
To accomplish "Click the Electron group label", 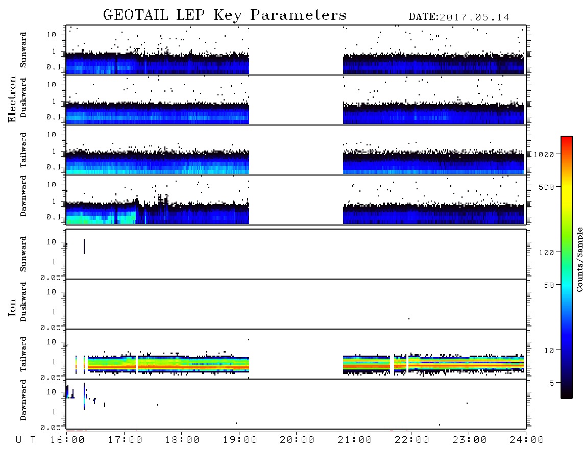I will (12, 99).
